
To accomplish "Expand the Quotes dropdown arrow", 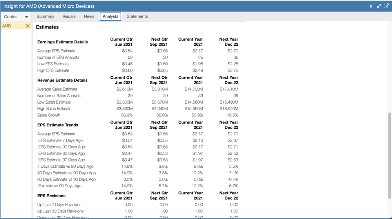I will pos(27,17).
